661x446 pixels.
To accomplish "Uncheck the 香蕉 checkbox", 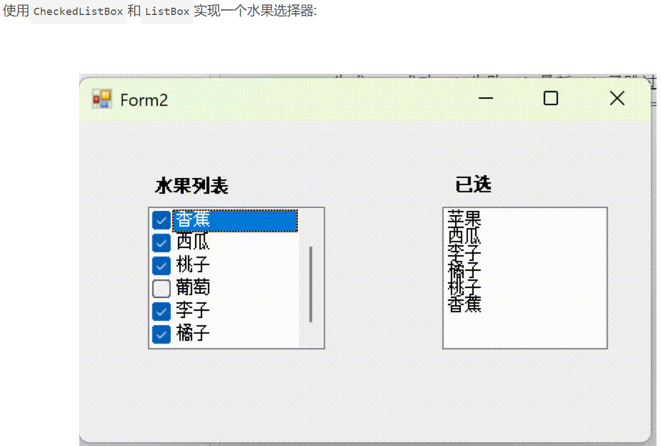I will (161, 220).
